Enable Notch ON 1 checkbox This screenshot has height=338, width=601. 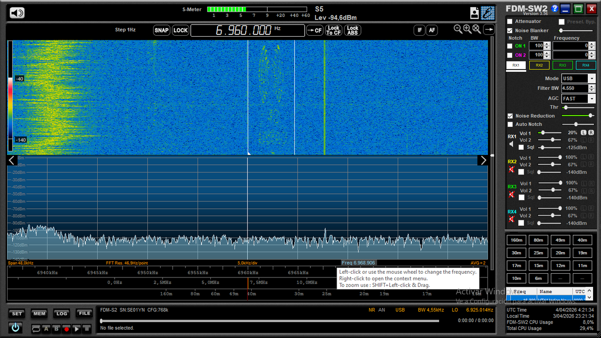tap(510, 46)
